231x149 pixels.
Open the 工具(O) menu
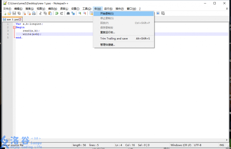tap(87, 9)
